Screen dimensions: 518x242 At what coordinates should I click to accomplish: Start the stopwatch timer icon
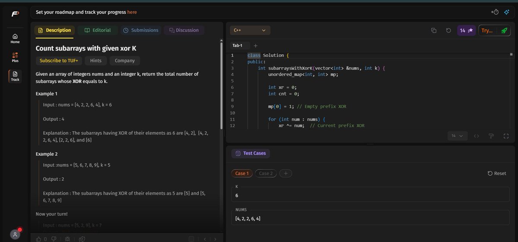[495, 12]
